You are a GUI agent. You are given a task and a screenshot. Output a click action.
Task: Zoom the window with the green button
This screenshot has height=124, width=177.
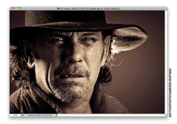coord(20,8)
